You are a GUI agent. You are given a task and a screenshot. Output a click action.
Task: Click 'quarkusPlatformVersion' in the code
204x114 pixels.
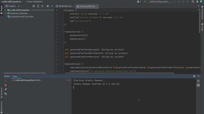point(84,57)
